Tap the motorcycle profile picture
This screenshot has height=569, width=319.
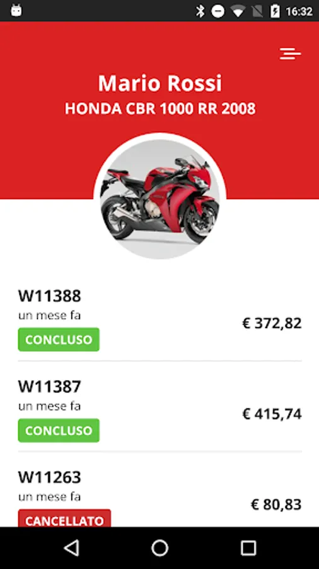pyautogui.click(x=159, y=199)
